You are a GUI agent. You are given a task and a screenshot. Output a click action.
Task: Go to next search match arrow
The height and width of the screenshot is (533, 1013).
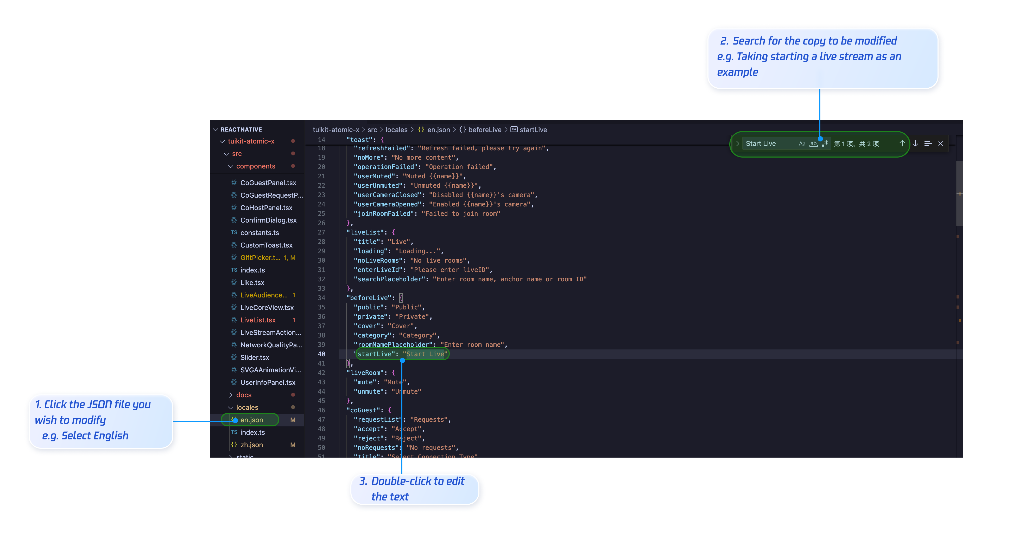tap(915, 144)
